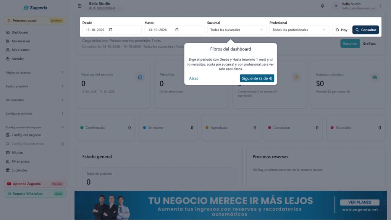Open the user options kebab menu
Screen dimensions: 391x220
point(380,6)
